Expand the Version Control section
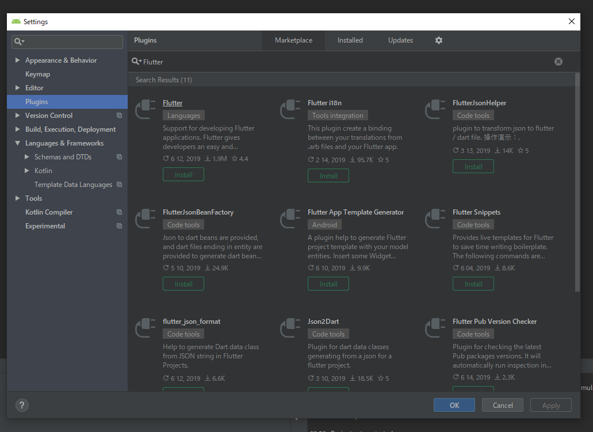This screenshot has width=593, height=432. (17, 116)
